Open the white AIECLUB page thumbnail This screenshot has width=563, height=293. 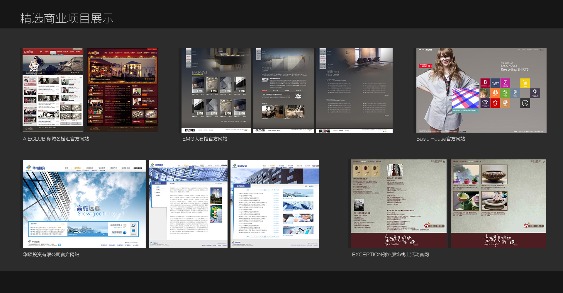point(53,90)
